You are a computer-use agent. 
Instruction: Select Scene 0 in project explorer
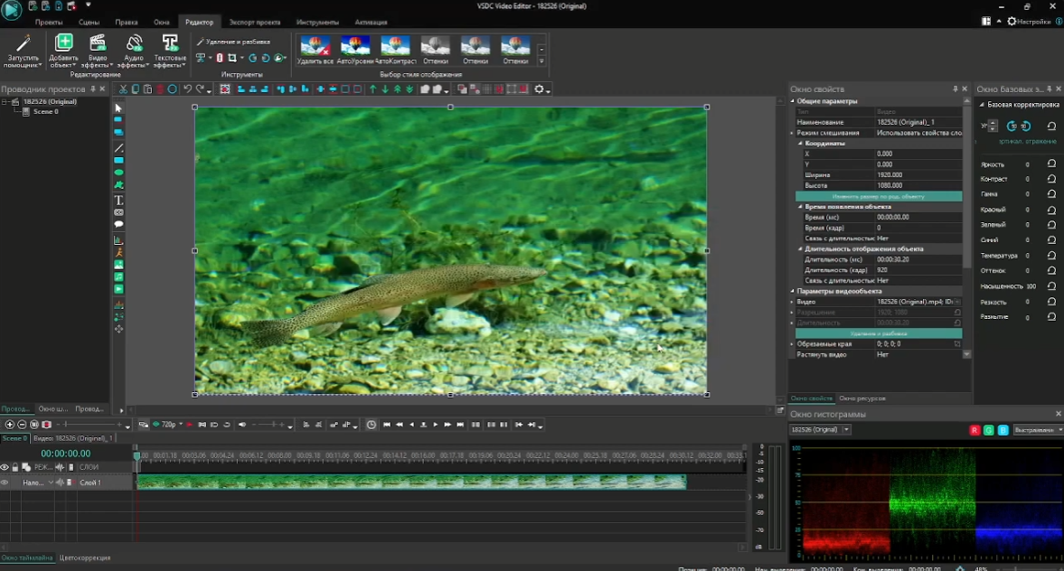(45, 112)
